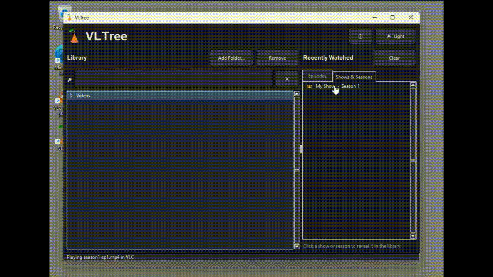
Task: Click status text Playing season1 ep1.mp4
Action: 101,257
